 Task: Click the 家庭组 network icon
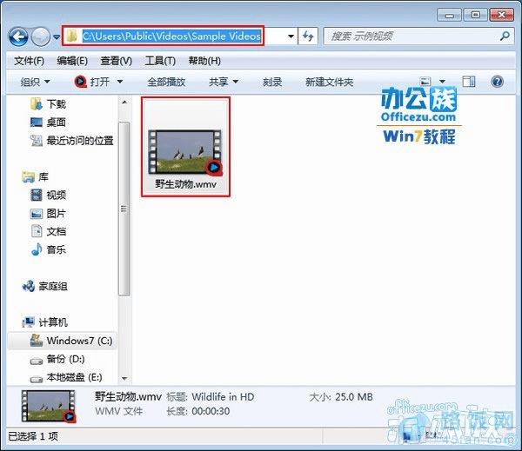pyautogui.click(x=29, y=286)
